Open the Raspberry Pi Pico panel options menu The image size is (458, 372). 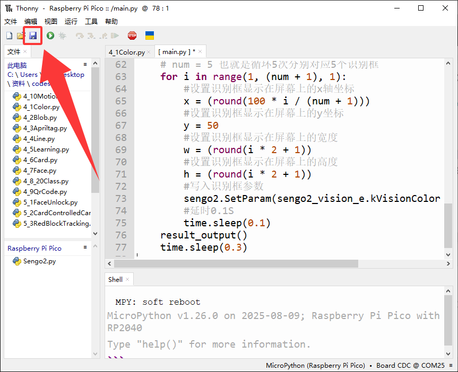(85, 247)
